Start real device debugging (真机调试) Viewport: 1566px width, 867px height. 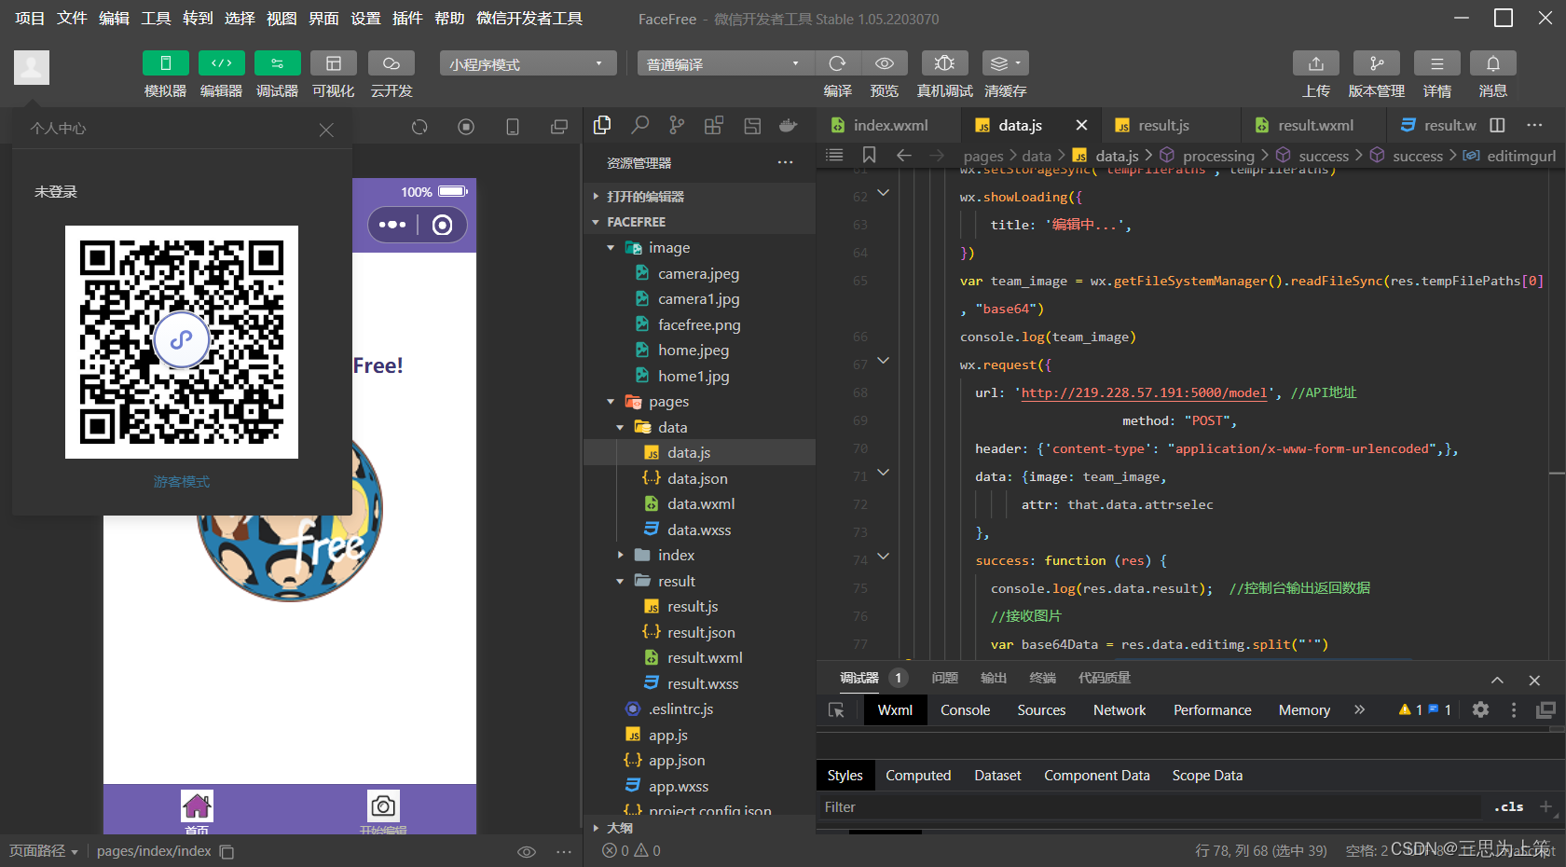pos(944,62)
